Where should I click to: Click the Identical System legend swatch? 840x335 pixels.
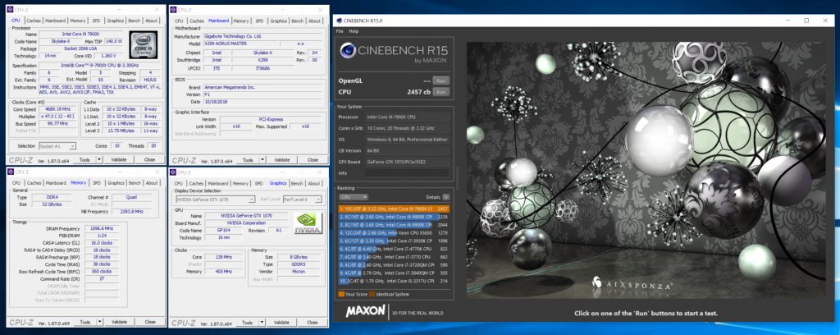(372, 293)
